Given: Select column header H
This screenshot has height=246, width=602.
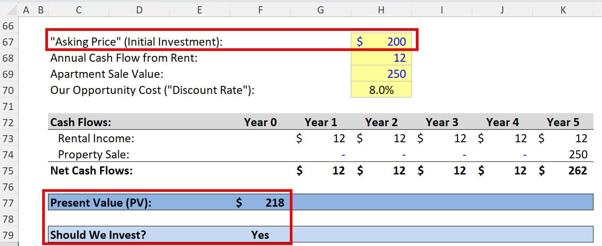Looking at the screenshot, I should click(x=381, y=9).
